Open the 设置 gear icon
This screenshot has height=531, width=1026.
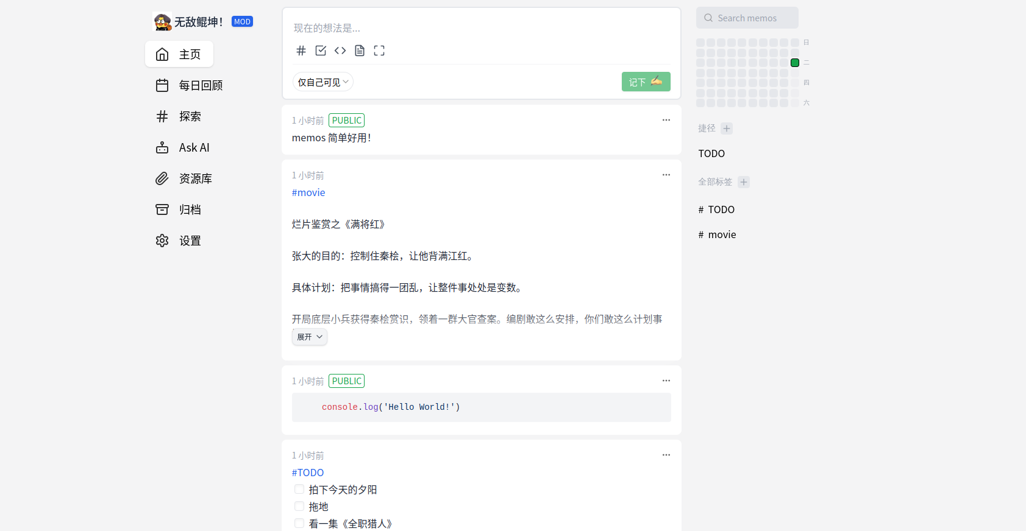162,241
